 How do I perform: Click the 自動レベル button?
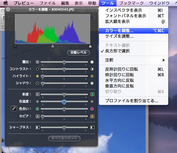coord(78,52)
